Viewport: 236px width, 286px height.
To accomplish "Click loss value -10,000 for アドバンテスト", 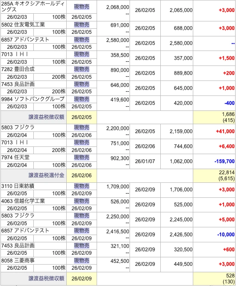I will [226, 234].
